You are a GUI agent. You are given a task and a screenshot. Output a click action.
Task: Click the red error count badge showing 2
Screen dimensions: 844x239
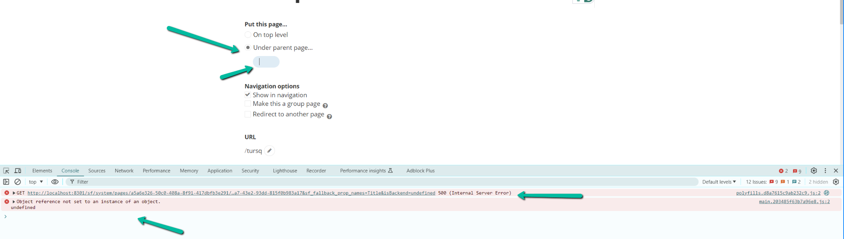coord(783,171)
